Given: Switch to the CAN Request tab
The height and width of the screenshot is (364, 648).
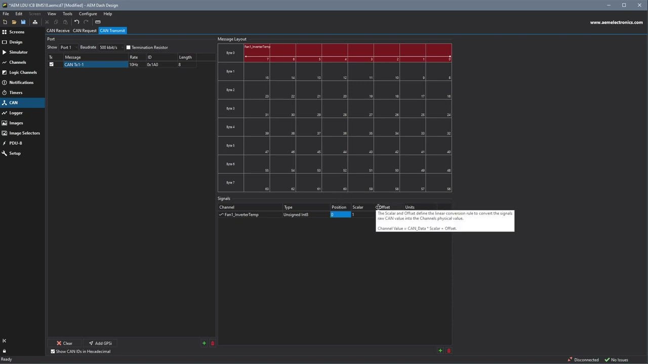Looking at the screenshot, I should coord(85,30).
